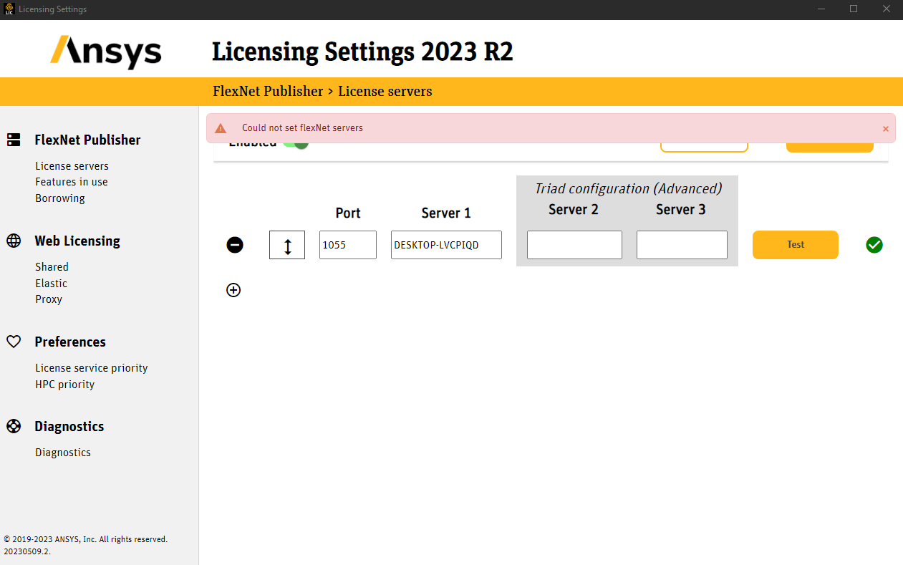This screenshot has width=903, height=565.
Task: Click the Port field containing 1055
Action: pos(348,245)
